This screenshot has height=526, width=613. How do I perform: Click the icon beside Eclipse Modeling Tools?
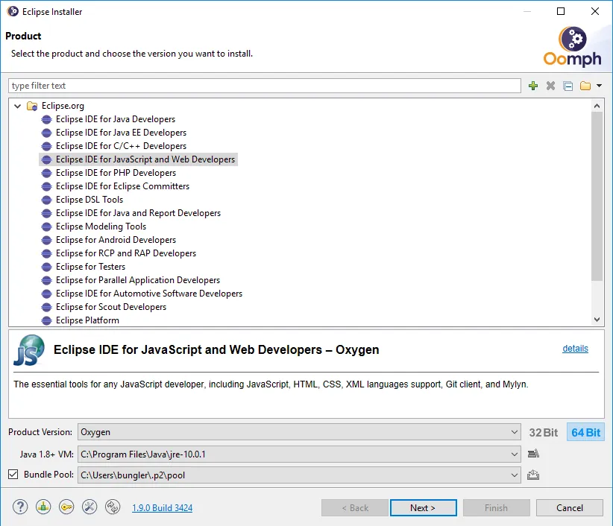[x=46, y=226]
